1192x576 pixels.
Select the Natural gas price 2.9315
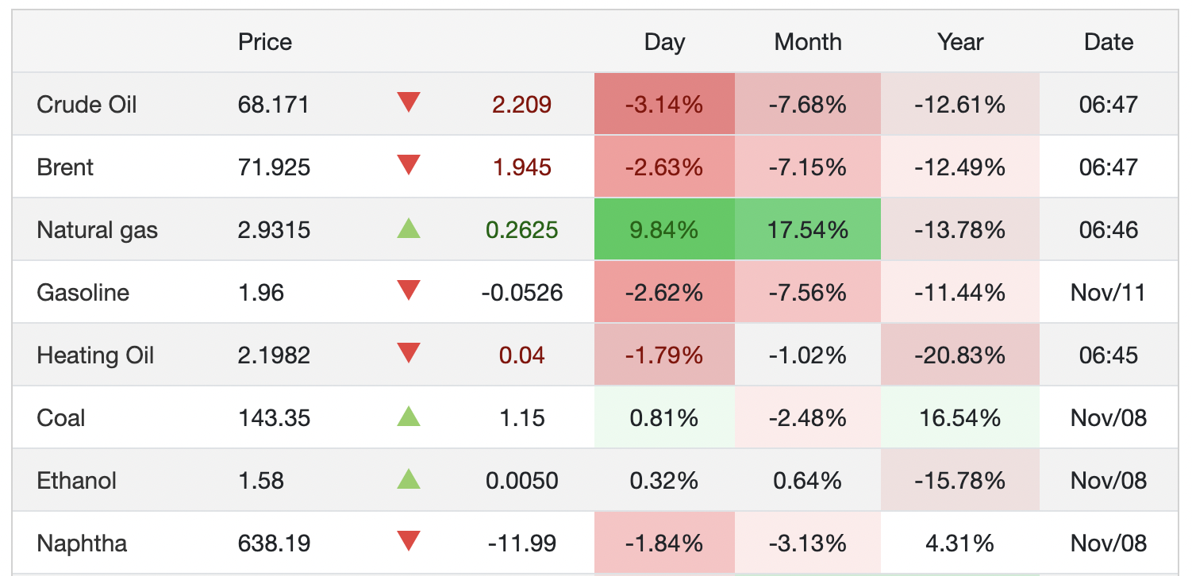pos(274,230)
